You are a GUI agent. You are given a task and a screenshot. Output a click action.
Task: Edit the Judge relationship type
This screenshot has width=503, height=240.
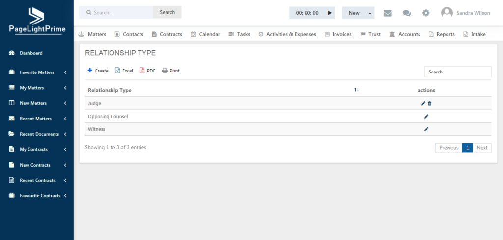pyautogui.click(x=423, y=103)
